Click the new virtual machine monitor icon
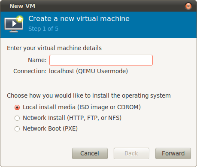This screenshot has width=197, height=167. (x=14, y=24)
